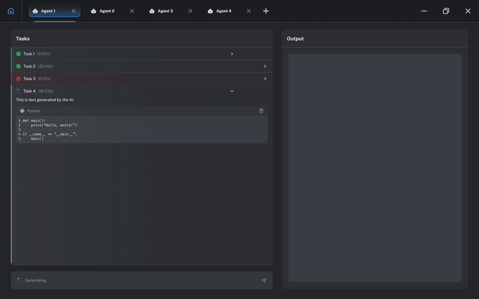Click the send message paper plane icon
The height and width of the screenshot is (299, 479).
[264, 280]
